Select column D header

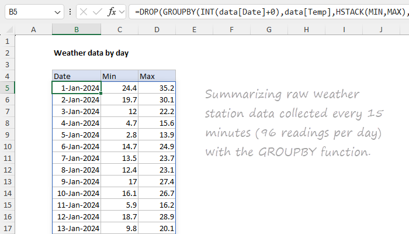(x=157, y=29)
